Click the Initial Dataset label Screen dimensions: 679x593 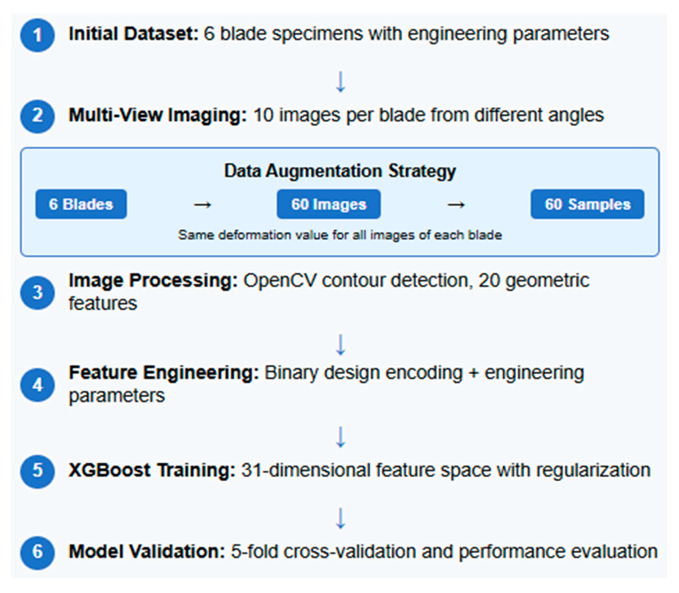(133, 34)
